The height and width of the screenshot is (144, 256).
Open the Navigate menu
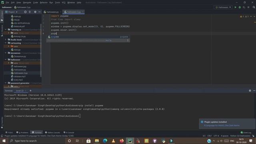pyautogui.click(x=27, y=3)
